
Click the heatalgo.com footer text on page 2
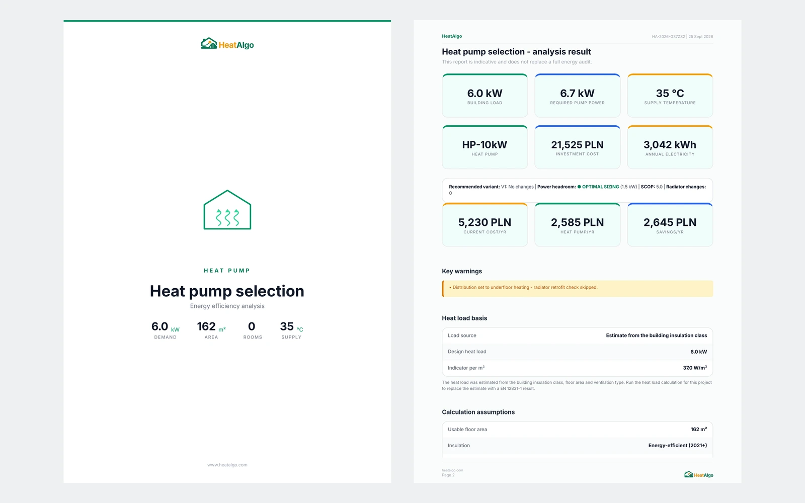pos(452,470)
